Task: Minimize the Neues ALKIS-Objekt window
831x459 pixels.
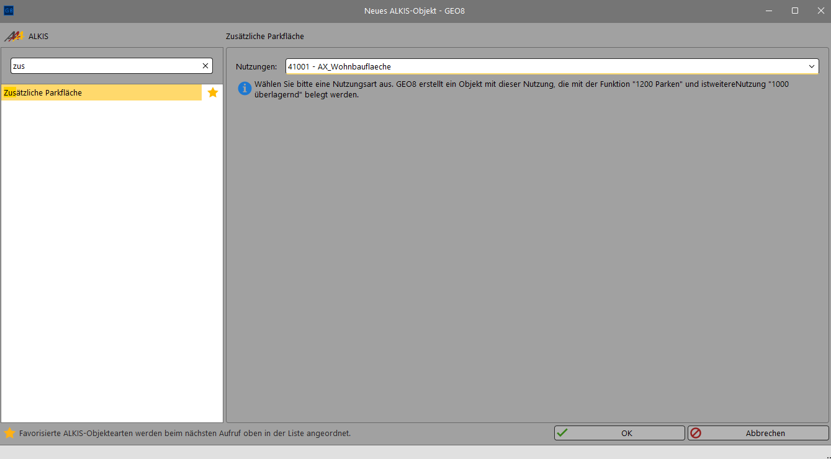Action: click(x=769, y=11)
